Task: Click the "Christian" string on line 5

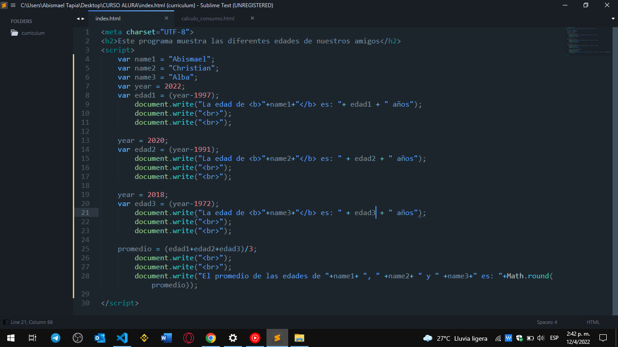Action: tap(191, 68)
